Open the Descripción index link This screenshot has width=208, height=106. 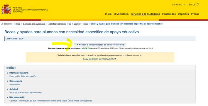coord(15,76)
